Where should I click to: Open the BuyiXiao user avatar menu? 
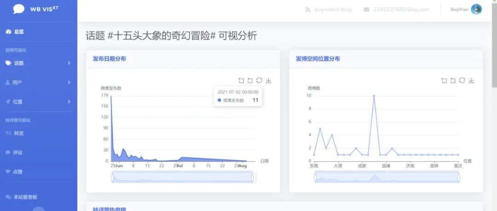click(x=476, y=9)
